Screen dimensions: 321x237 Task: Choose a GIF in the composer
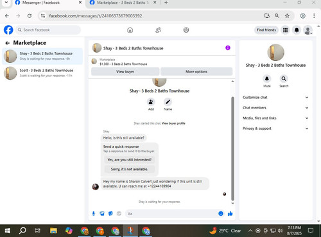point(119,213)
